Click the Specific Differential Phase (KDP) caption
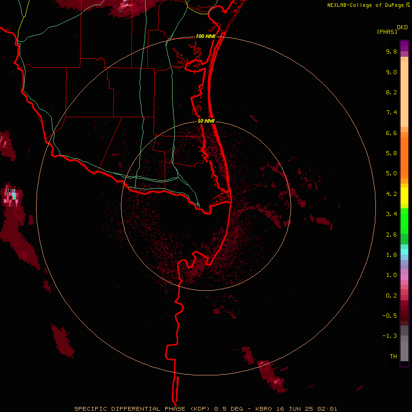The height and width of the screenshot is (412, 412). pyautogui.click(x=143, y=409)
